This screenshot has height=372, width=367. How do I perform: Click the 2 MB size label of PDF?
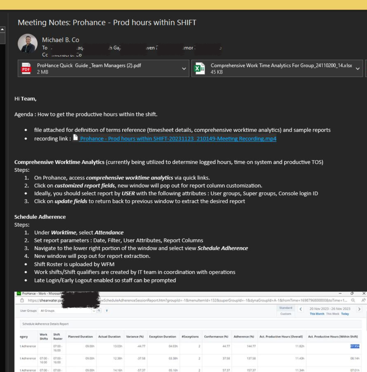click(x=43, y=72)
